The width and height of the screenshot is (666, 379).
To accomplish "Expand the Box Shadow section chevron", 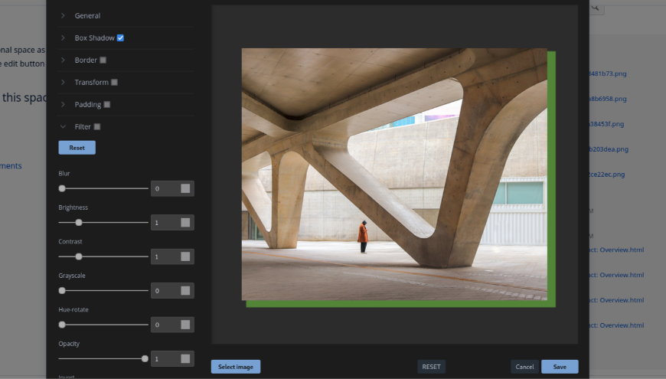I will 63,38.
